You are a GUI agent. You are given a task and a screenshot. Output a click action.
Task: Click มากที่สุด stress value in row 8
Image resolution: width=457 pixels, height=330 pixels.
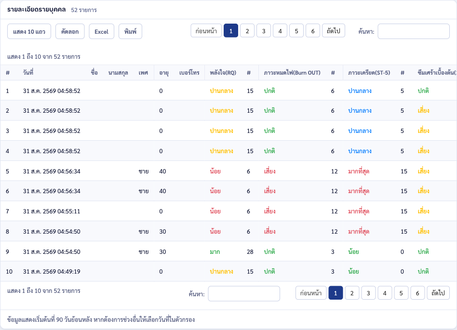pyautogui.click(x=359, y=232)
